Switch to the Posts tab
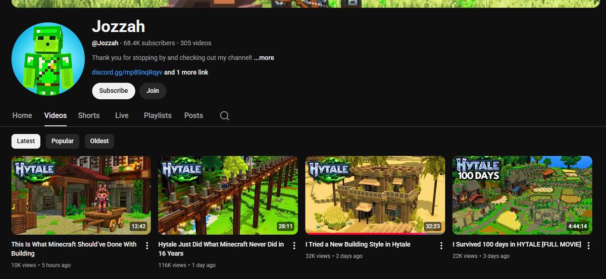 193,115
